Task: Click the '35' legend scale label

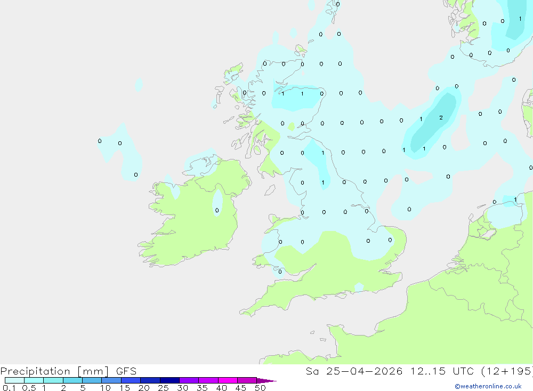Action: tap(202, 388)
